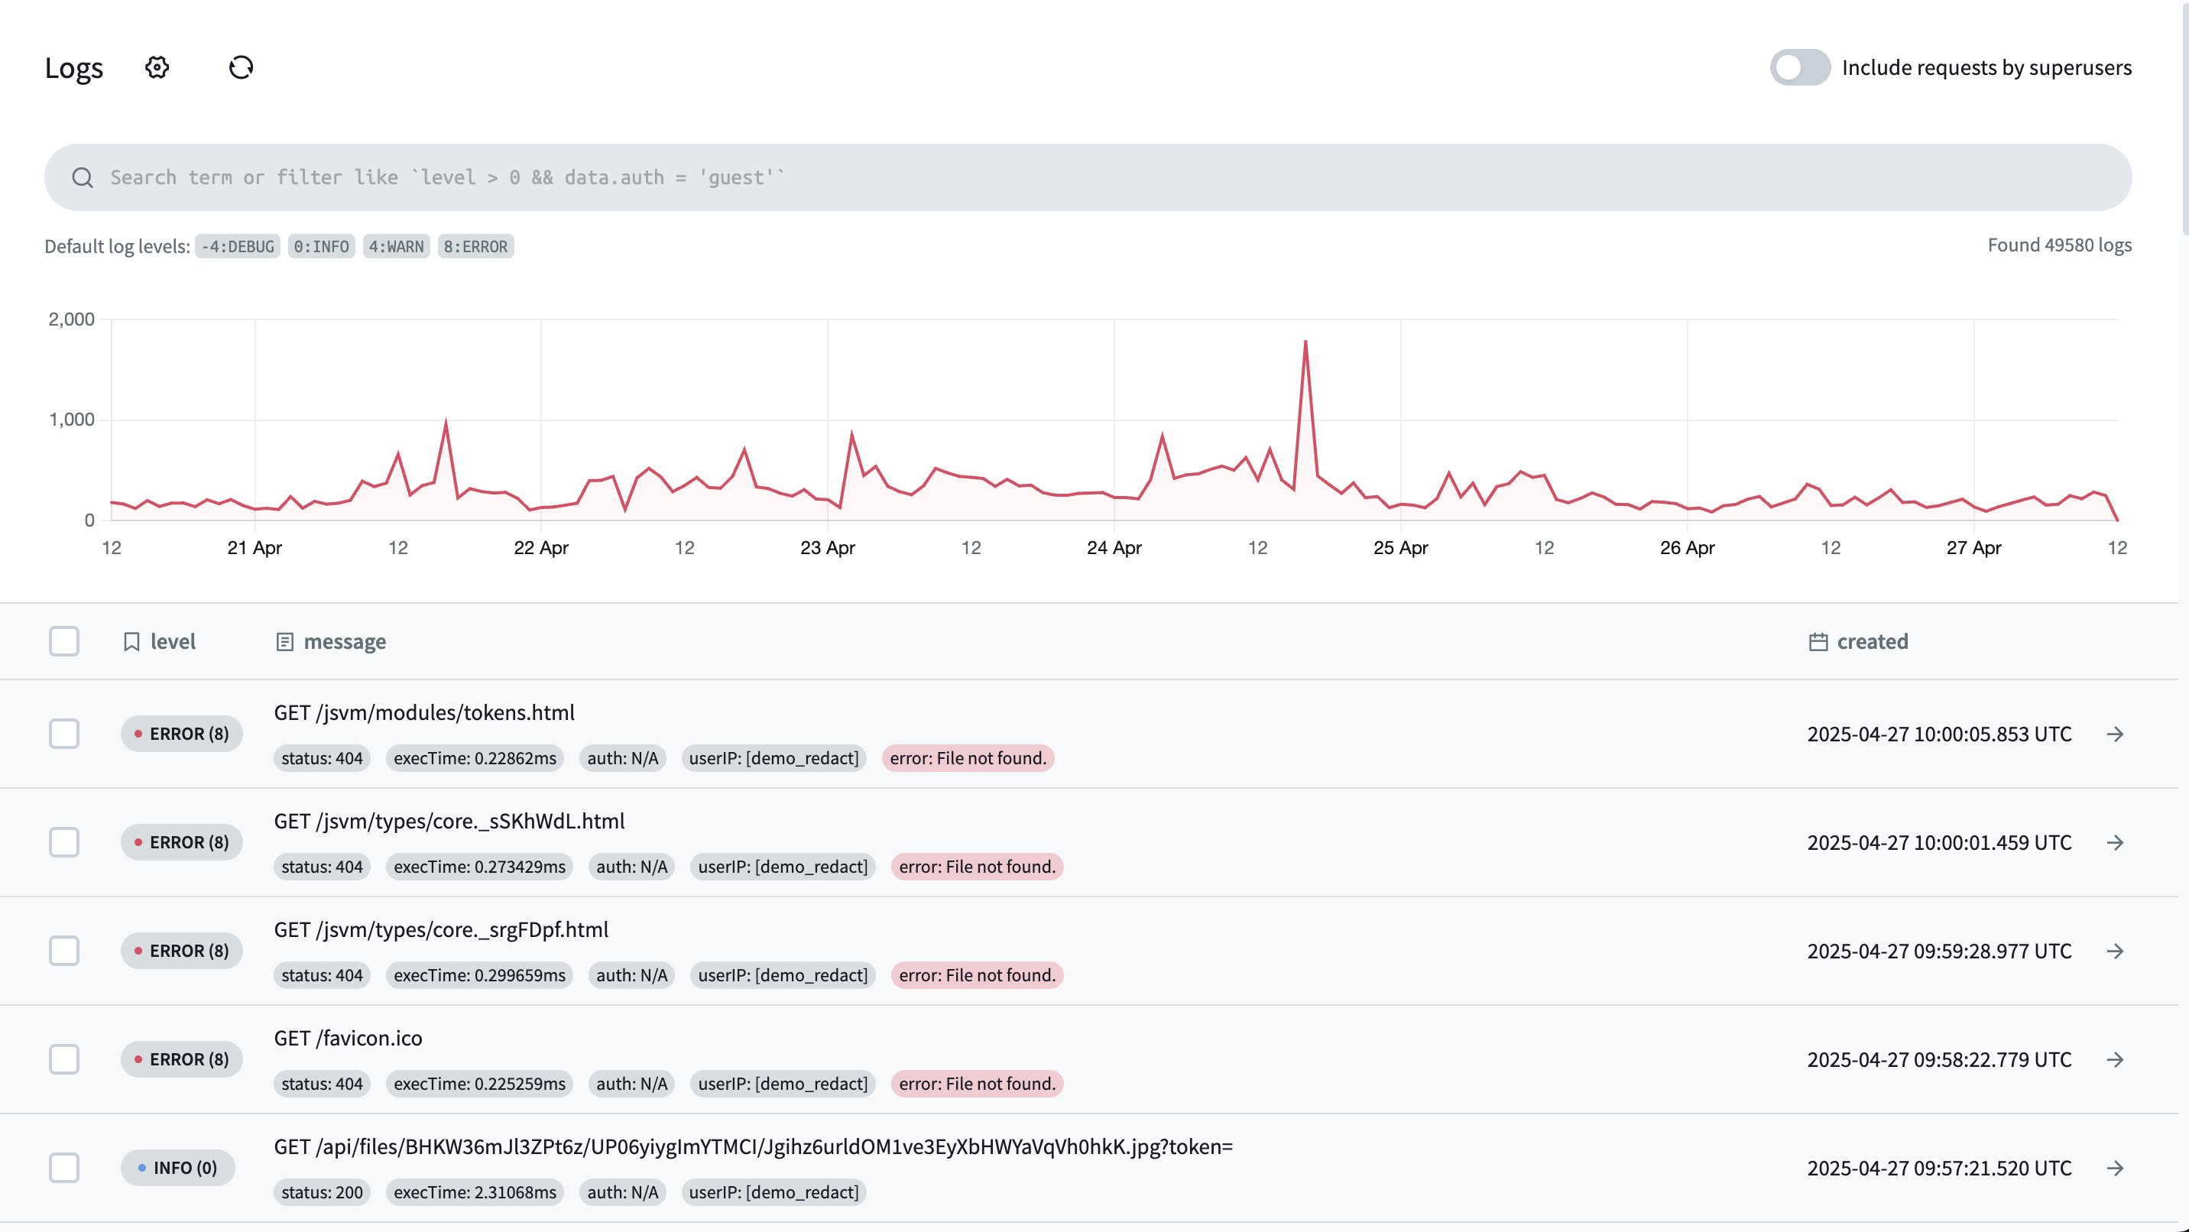This screenshot has height=1232, width=2189.
Task: Click the bookmark icon beside level column
Action: tap(131, 641)
